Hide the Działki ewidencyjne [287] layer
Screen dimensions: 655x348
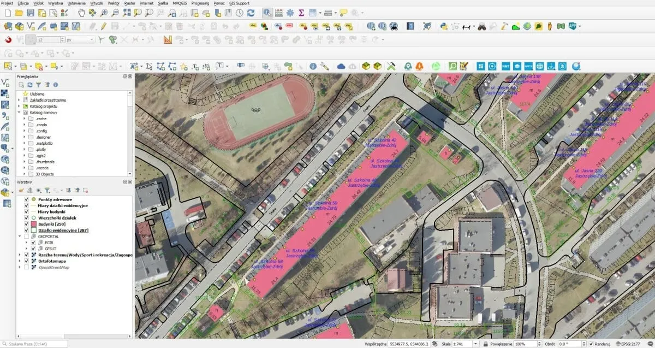click(26, 230)
